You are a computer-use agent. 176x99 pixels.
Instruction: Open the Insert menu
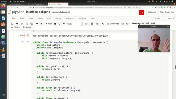pos(40,18)
